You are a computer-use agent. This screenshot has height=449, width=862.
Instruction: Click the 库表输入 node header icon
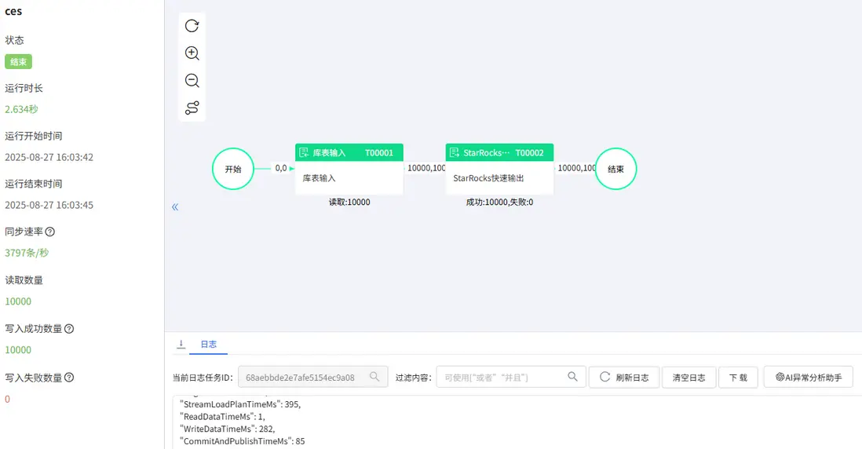click(x=304, y=153)
